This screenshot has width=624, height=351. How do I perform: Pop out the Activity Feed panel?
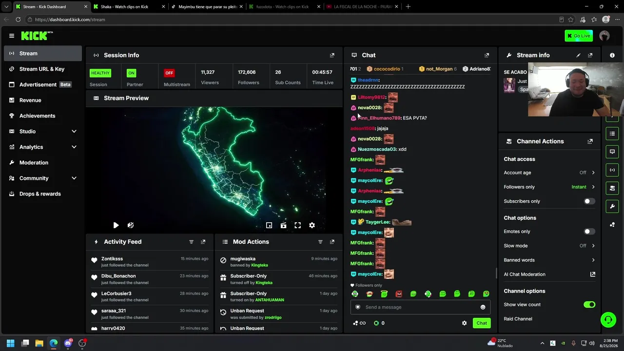point(203,242)
